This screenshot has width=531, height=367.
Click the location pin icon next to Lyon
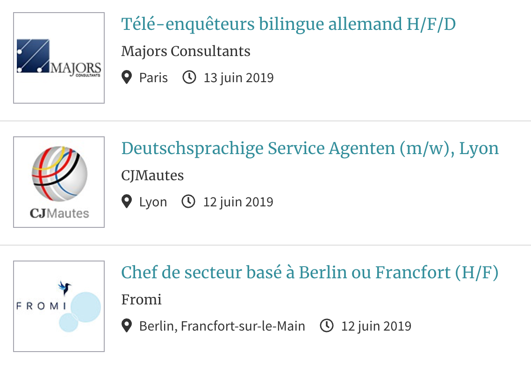pyautogui.click(x=127, y=202)
